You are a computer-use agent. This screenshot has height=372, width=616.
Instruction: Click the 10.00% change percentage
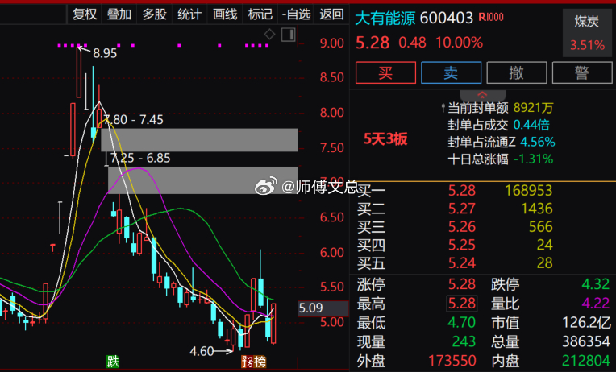[x=459, y=43]
